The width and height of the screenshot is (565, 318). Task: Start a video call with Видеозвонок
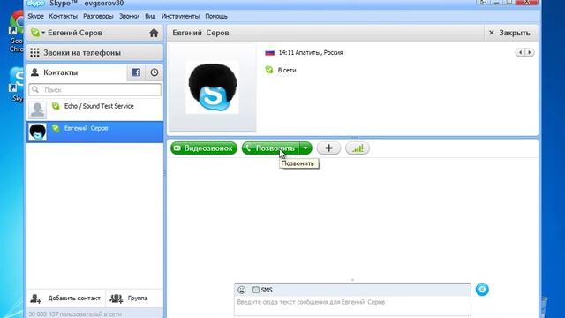click(204, 148)
